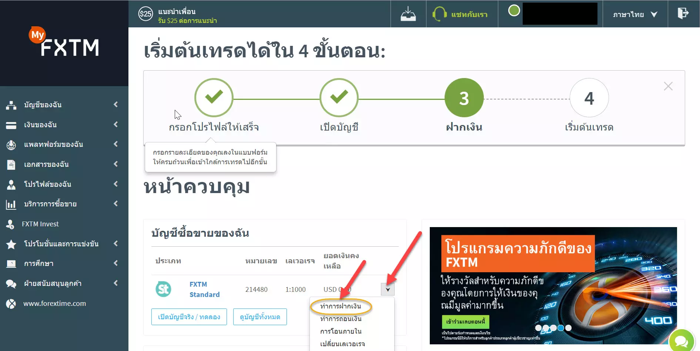
Task: Click the My Accounts sidebar icon
Action: point(11,105)
